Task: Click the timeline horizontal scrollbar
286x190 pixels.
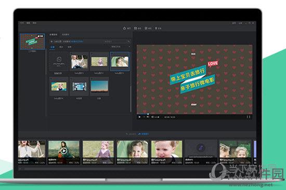Action: point(74,169)
